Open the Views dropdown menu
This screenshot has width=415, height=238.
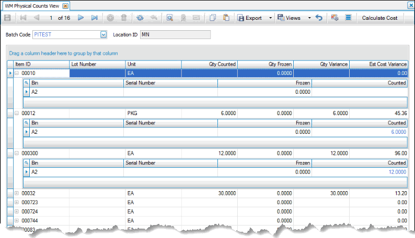309,18
